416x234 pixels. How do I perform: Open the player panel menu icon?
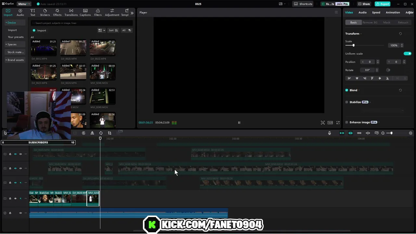[x=336, y=12]
